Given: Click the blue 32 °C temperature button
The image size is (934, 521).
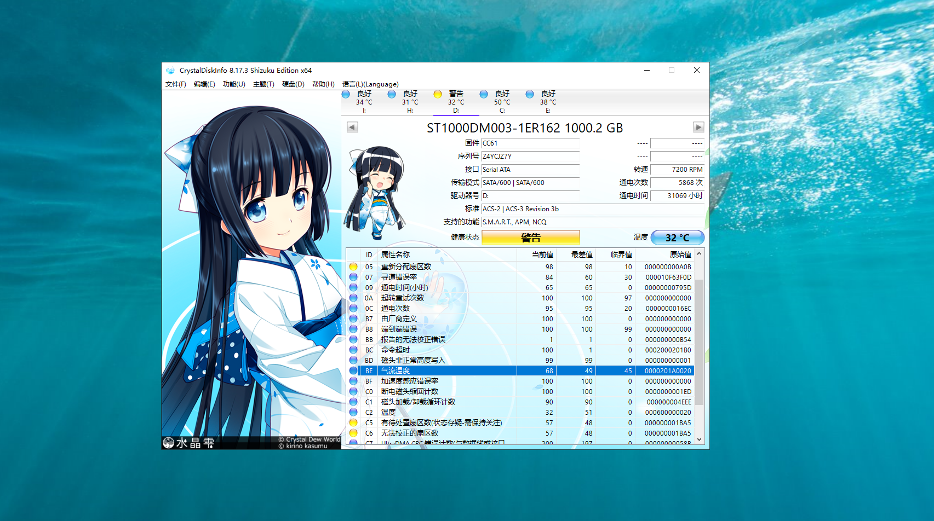Looking at the screenshot, I should pyautogui.click(x=677, y=238).
